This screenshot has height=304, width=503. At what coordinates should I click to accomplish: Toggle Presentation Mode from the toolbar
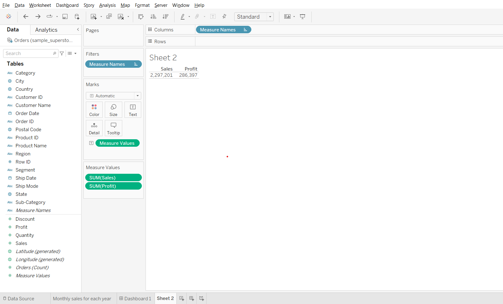[302, 17]
